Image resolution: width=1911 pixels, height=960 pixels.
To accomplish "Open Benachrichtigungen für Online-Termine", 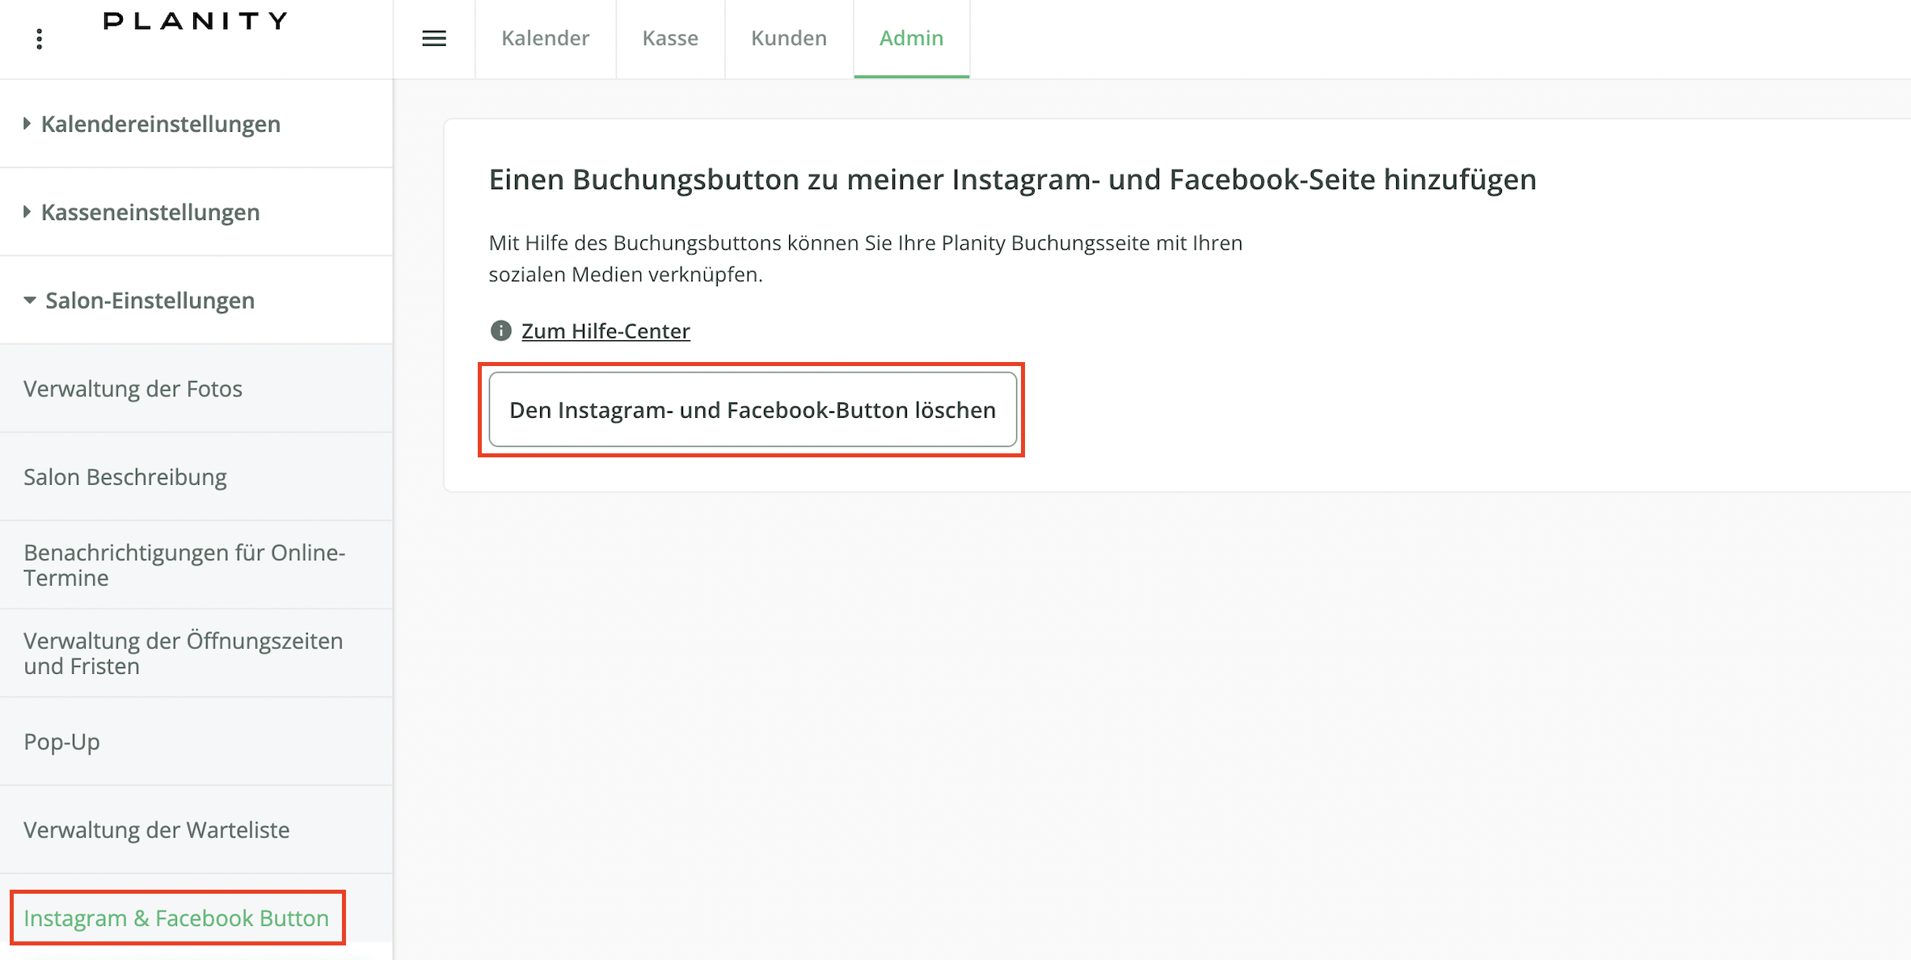I will coord(184,565).
